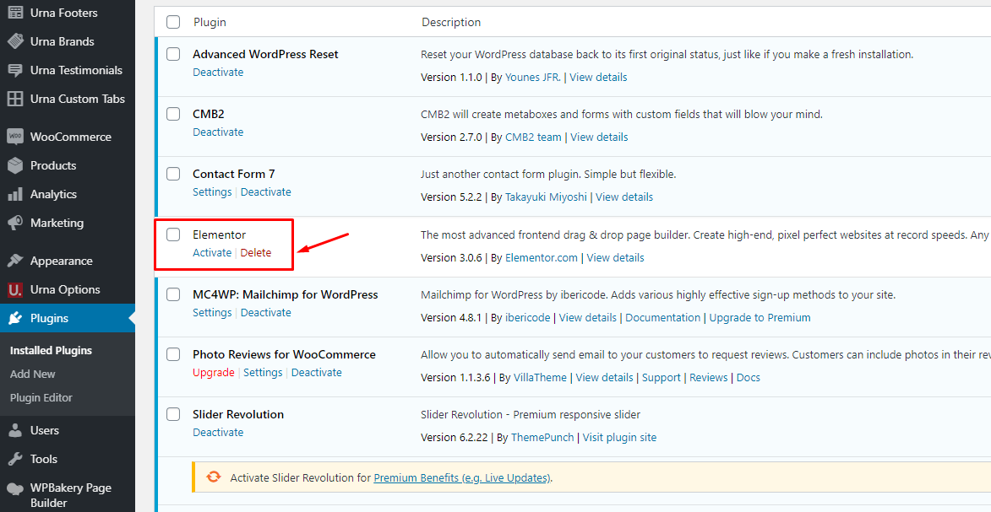991x512 pixels.
Task: Check the MC4WP Mailchimp checkbox
Action: pyautogui.click(x=173, y=295)
